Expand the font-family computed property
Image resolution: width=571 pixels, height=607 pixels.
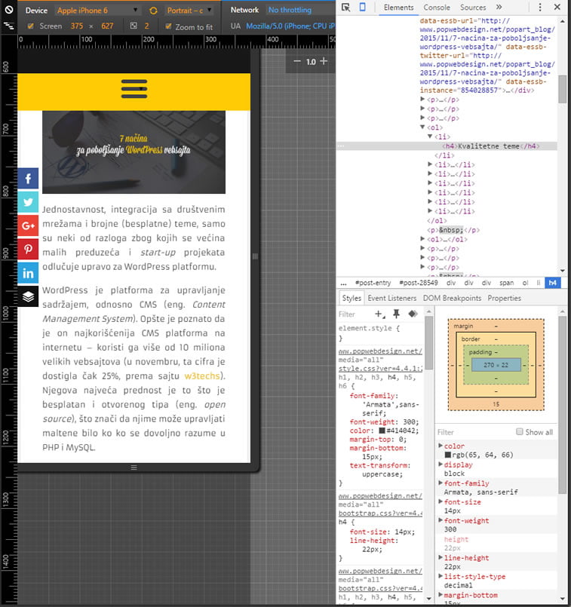point(441,483)
